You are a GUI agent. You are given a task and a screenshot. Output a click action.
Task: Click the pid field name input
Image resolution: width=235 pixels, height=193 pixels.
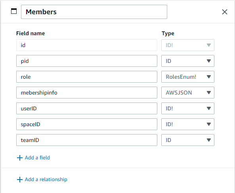87,61
